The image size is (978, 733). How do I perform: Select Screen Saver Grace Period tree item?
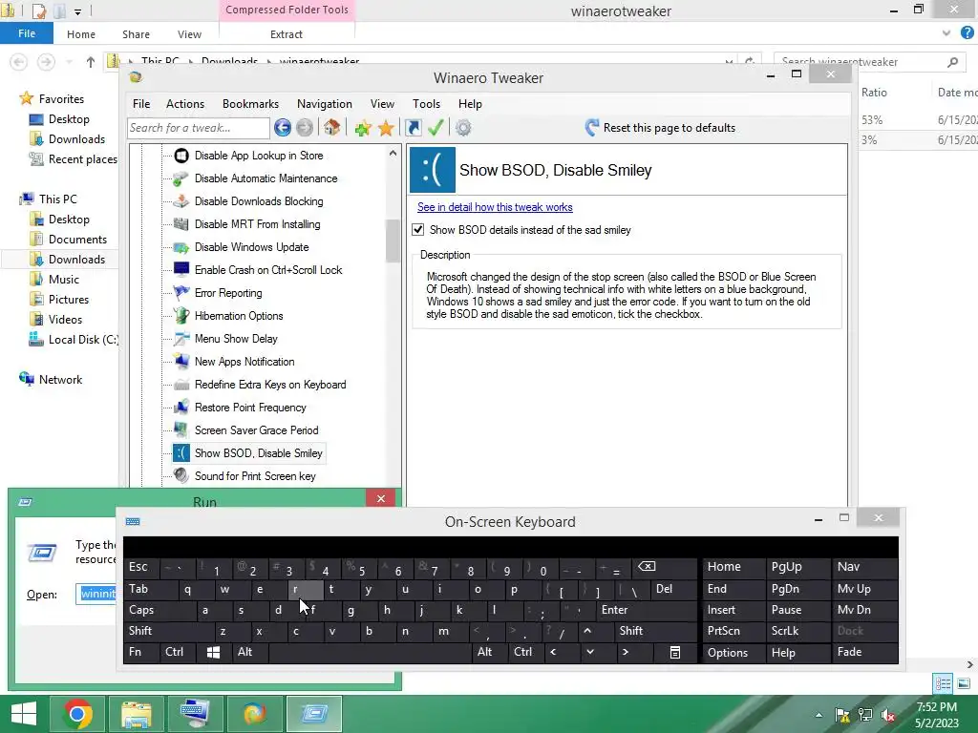[x=256, y=430]
